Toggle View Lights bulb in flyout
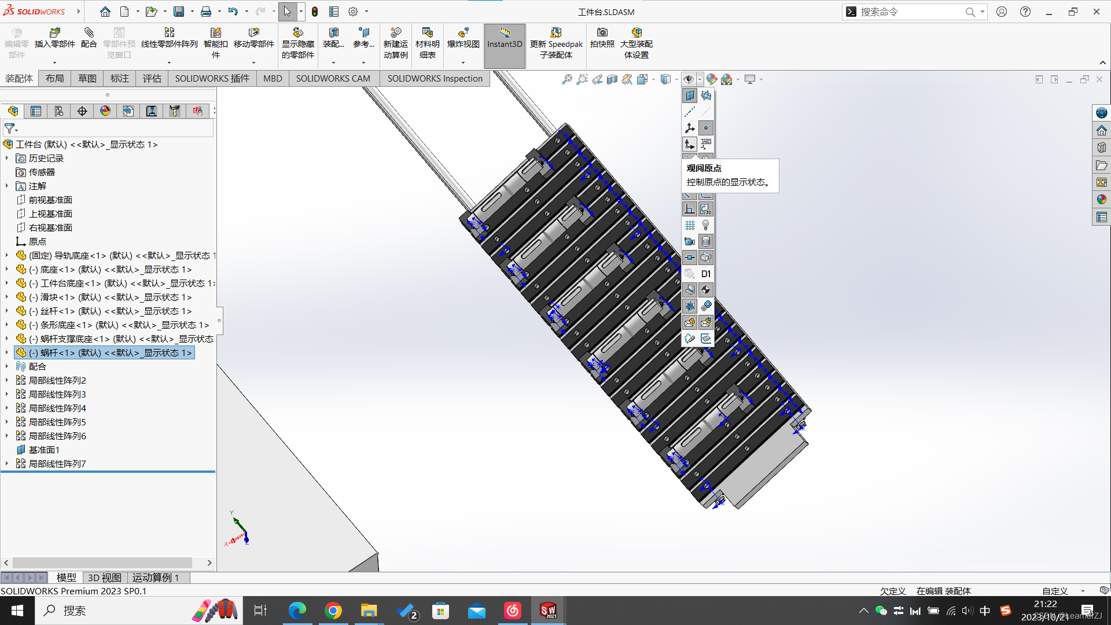 706,225
